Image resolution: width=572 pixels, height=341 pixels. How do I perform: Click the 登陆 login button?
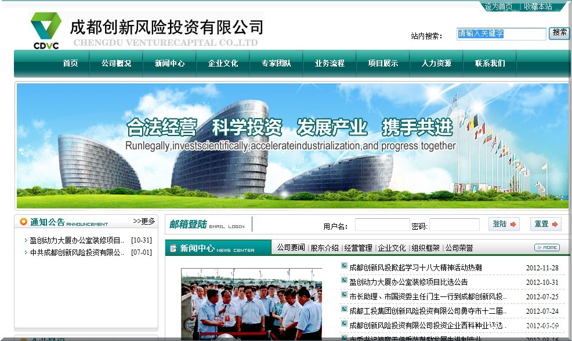pyautogui.click(x=504, y=224)
